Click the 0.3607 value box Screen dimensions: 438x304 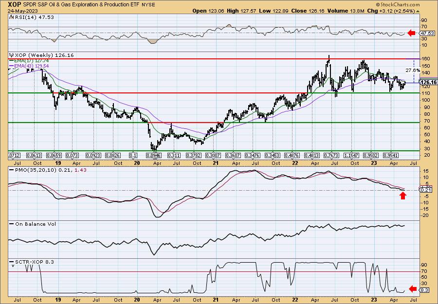click(233, 155)
